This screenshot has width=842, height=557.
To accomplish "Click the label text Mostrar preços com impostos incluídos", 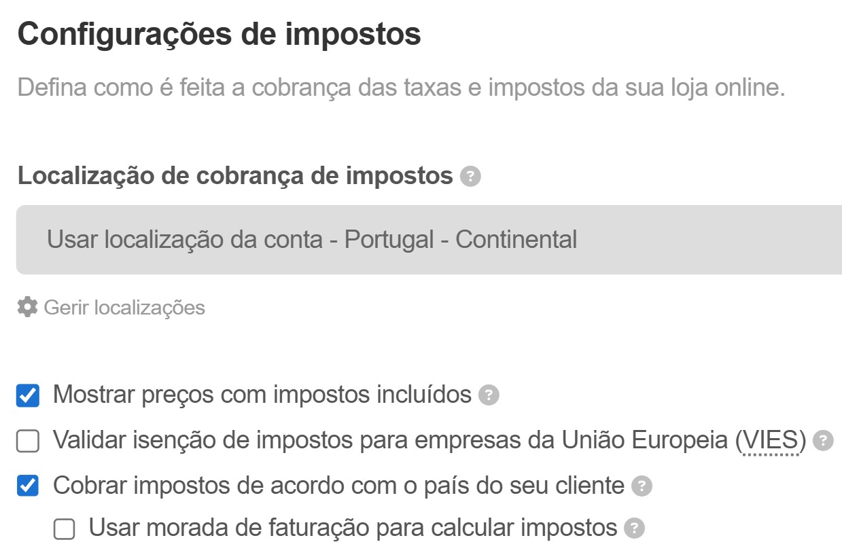I will (x=262, y=395).
